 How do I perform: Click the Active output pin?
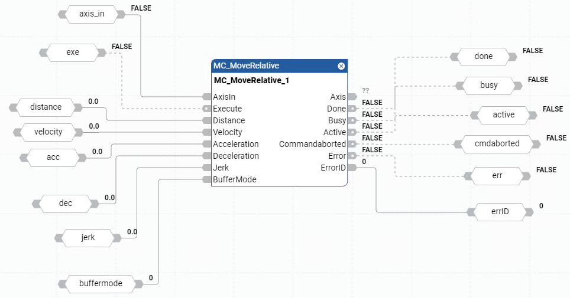[x=352, y=132]
